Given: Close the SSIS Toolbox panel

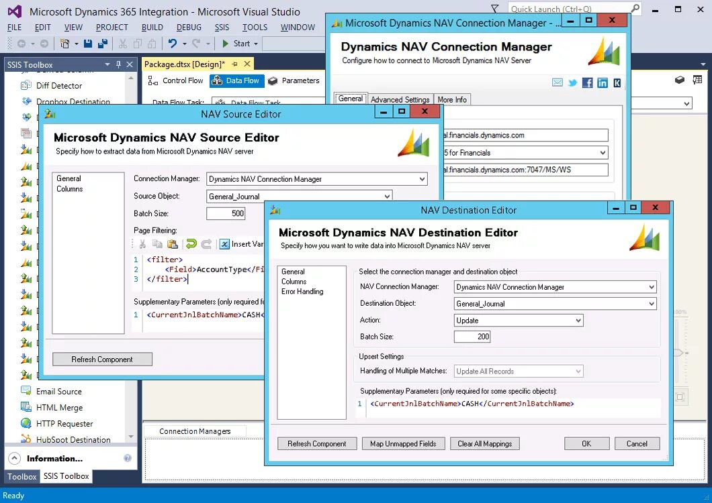Looking at the screenshot, I should click(130, 64).
